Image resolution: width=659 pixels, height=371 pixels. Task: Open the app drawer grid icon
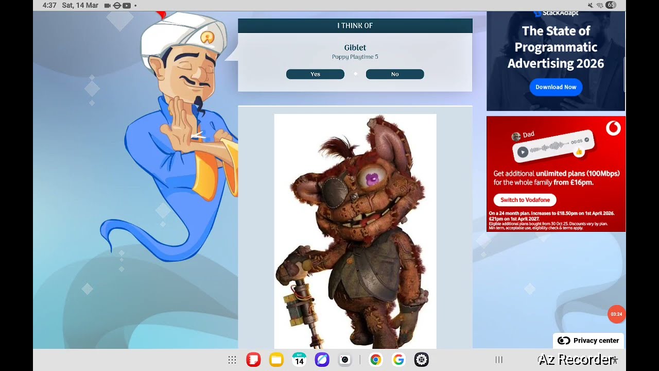tap(232, 360)
